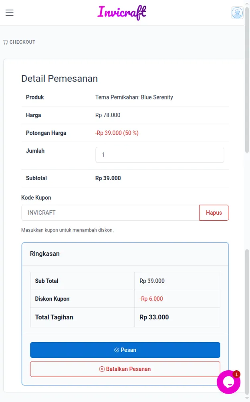Click Hapus to remove the INVICRAFT coupon

point(214,213)
